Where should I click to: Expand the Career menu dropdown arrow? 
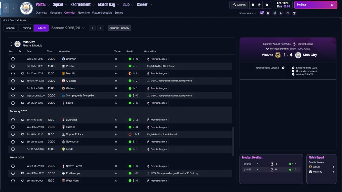151,5
